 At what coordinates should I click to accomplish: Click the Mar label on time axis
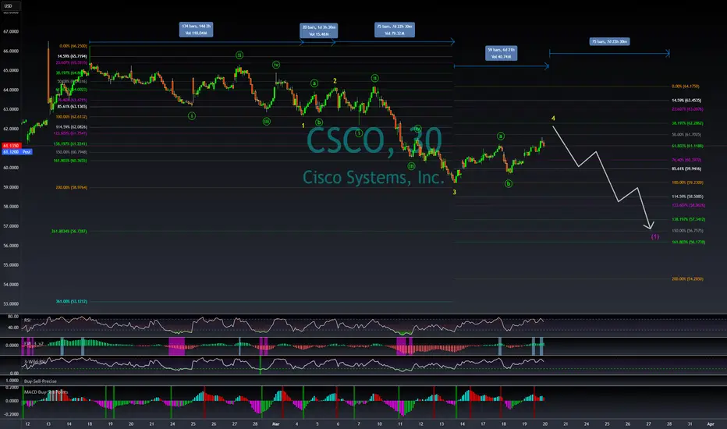point(276,424)
